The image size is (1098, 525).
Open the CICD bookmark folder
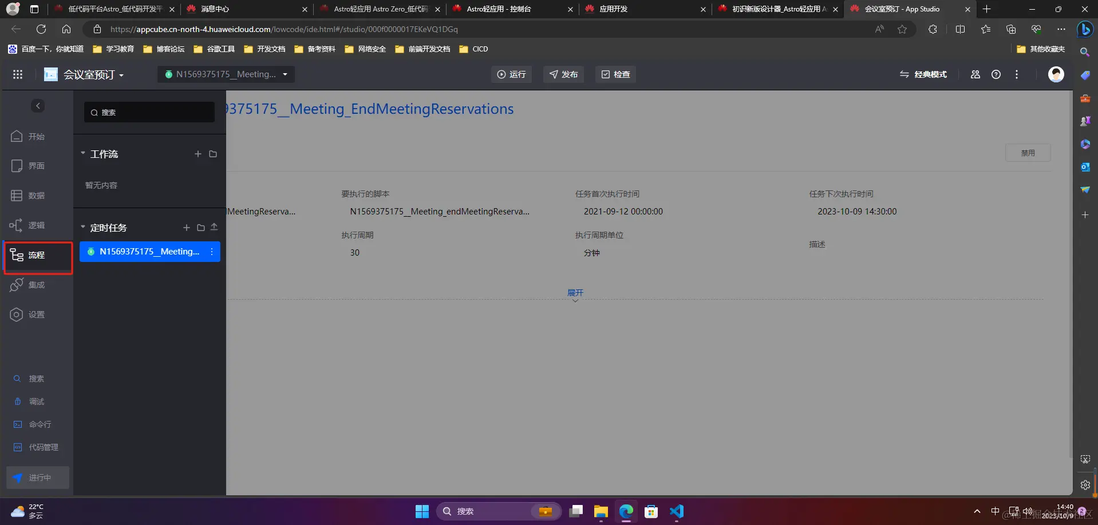(473, 49)
